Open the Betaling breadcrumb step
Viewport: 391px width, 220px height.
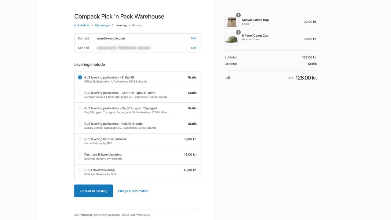[137, 25]
